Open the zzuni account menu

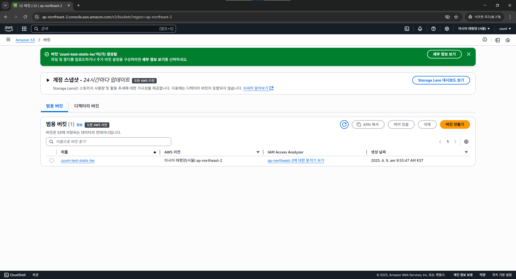point(505,29)
